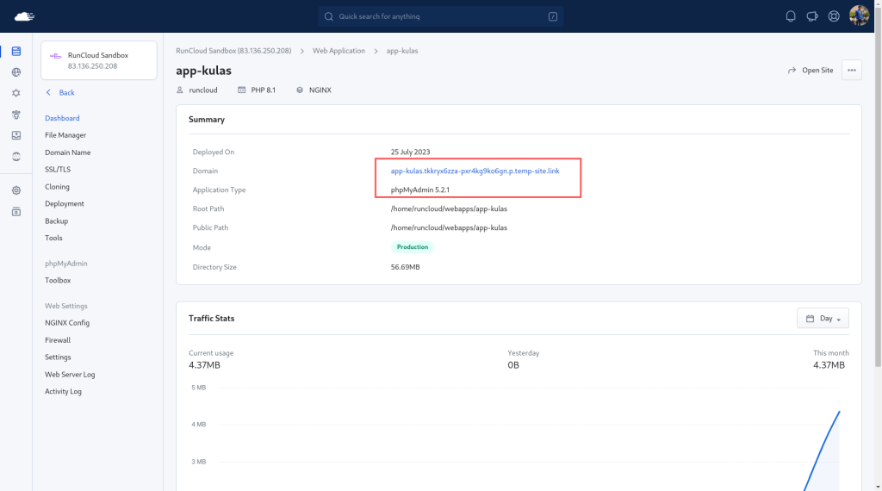Viewport: 882px width, 491px height.
Task: Go to SSL/TLS settings
Action: (x=58, y=170)
